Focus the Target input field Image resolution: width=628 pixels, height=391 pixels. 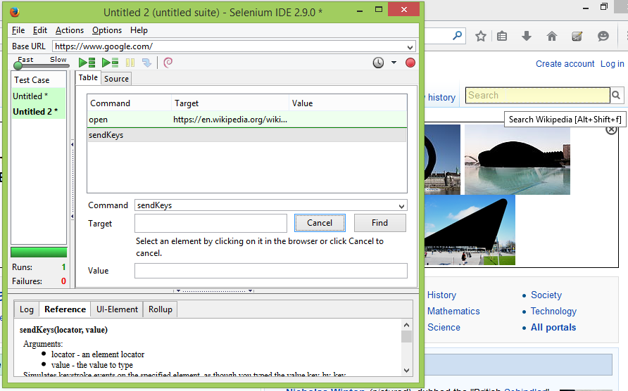point(211,224)
